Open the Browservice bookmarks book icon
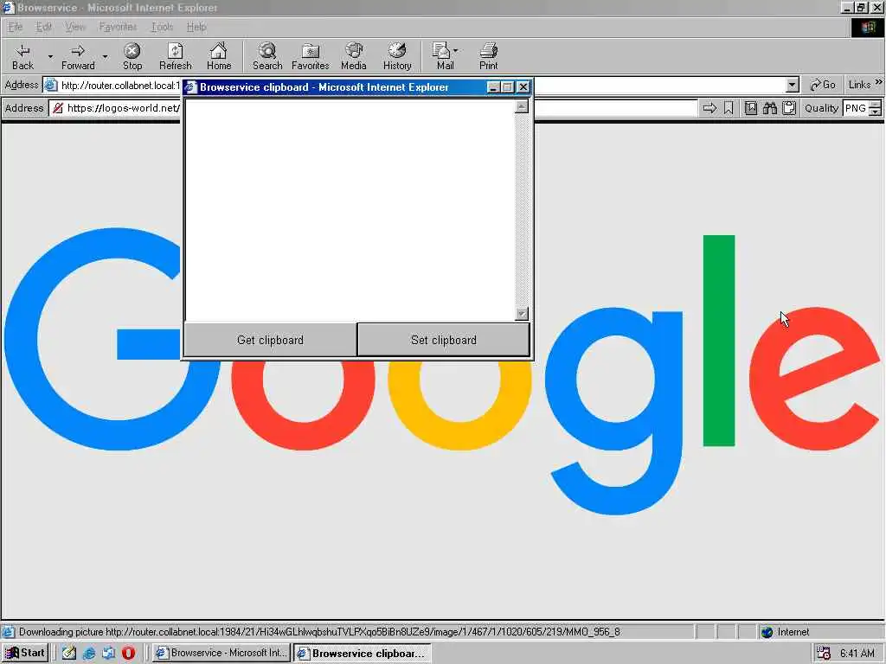Viewport: 886px width, 664px height. click(750, 108)
